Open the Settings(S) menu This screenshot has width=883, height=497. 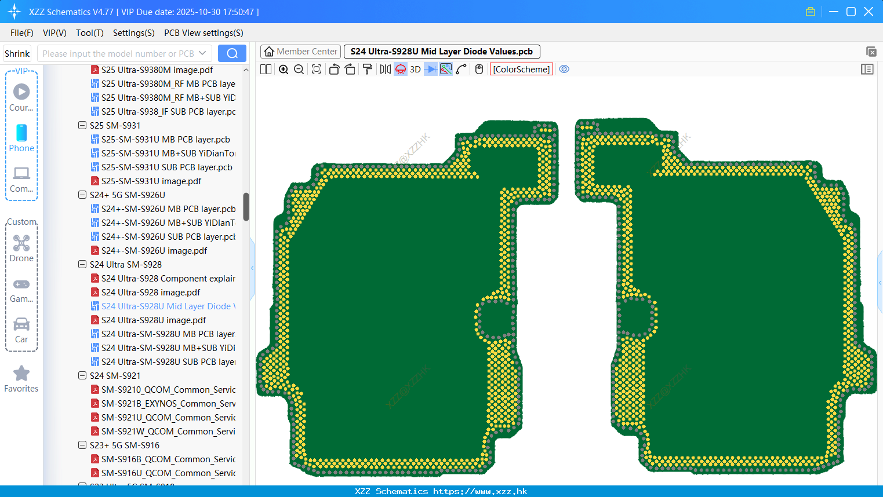[134, 33]
